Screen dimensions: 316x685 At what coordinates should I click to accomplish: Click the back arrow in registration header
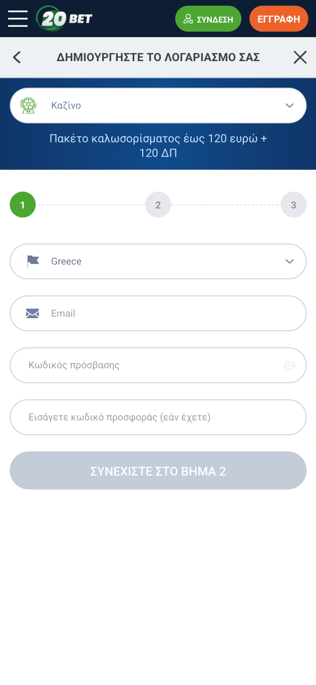click(17, 57)
